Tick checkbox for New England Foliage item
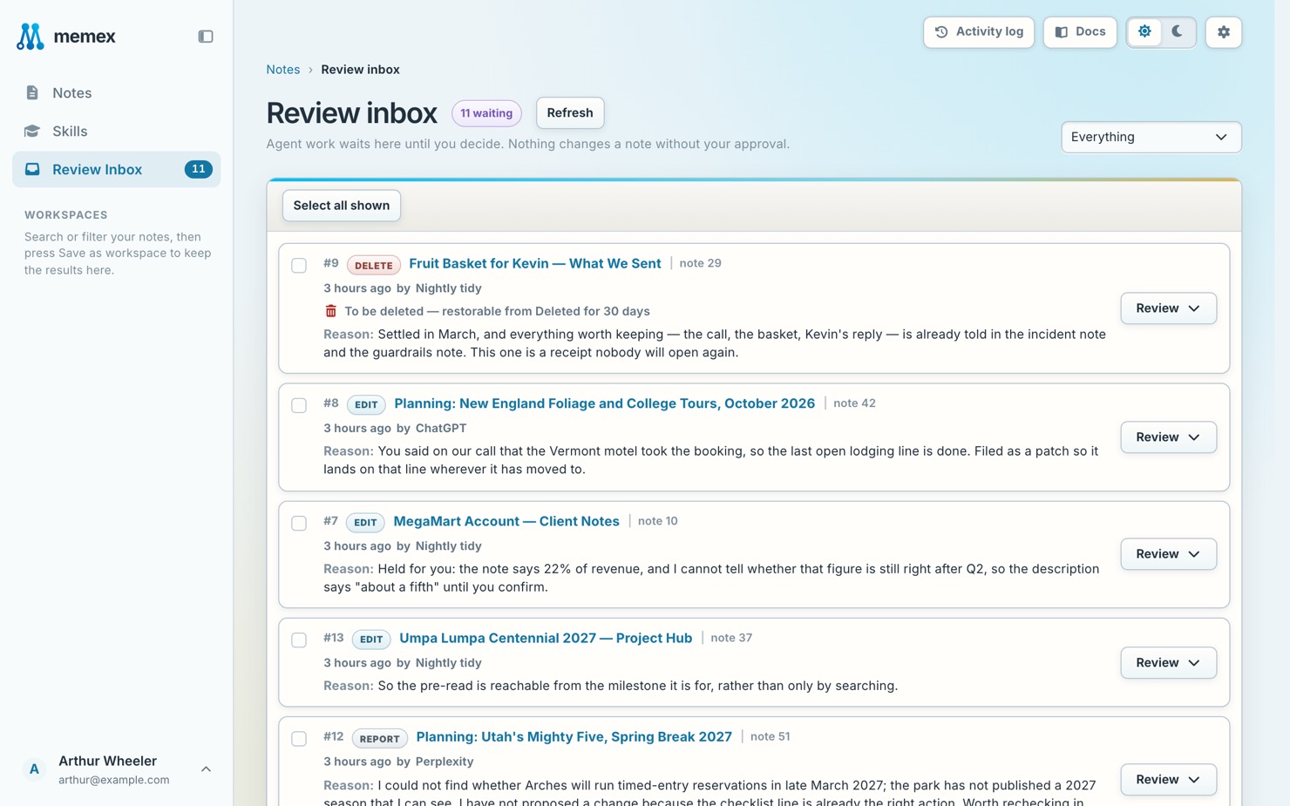 [299, 405]
